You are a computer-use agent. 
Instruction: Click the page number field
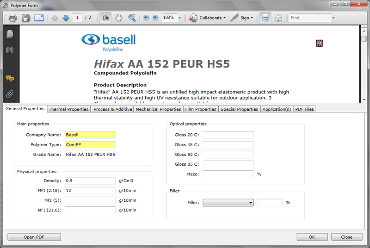pos(77,18)
